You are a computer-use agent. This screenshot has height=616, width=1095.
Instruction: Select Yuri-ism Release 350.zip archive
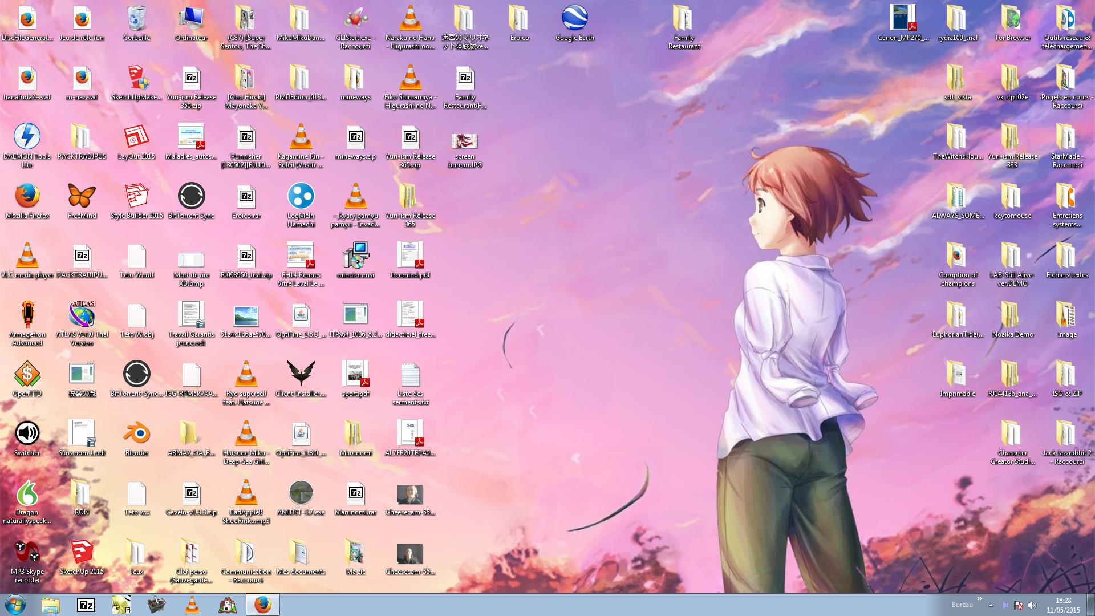click(191, 86)
